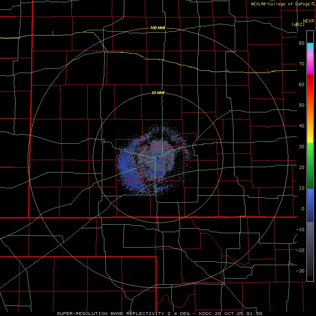Click the 10 value on the dBZ scale
Image resolution: width=316 pixels, height=316 pixels.
[x=302, y=188]
